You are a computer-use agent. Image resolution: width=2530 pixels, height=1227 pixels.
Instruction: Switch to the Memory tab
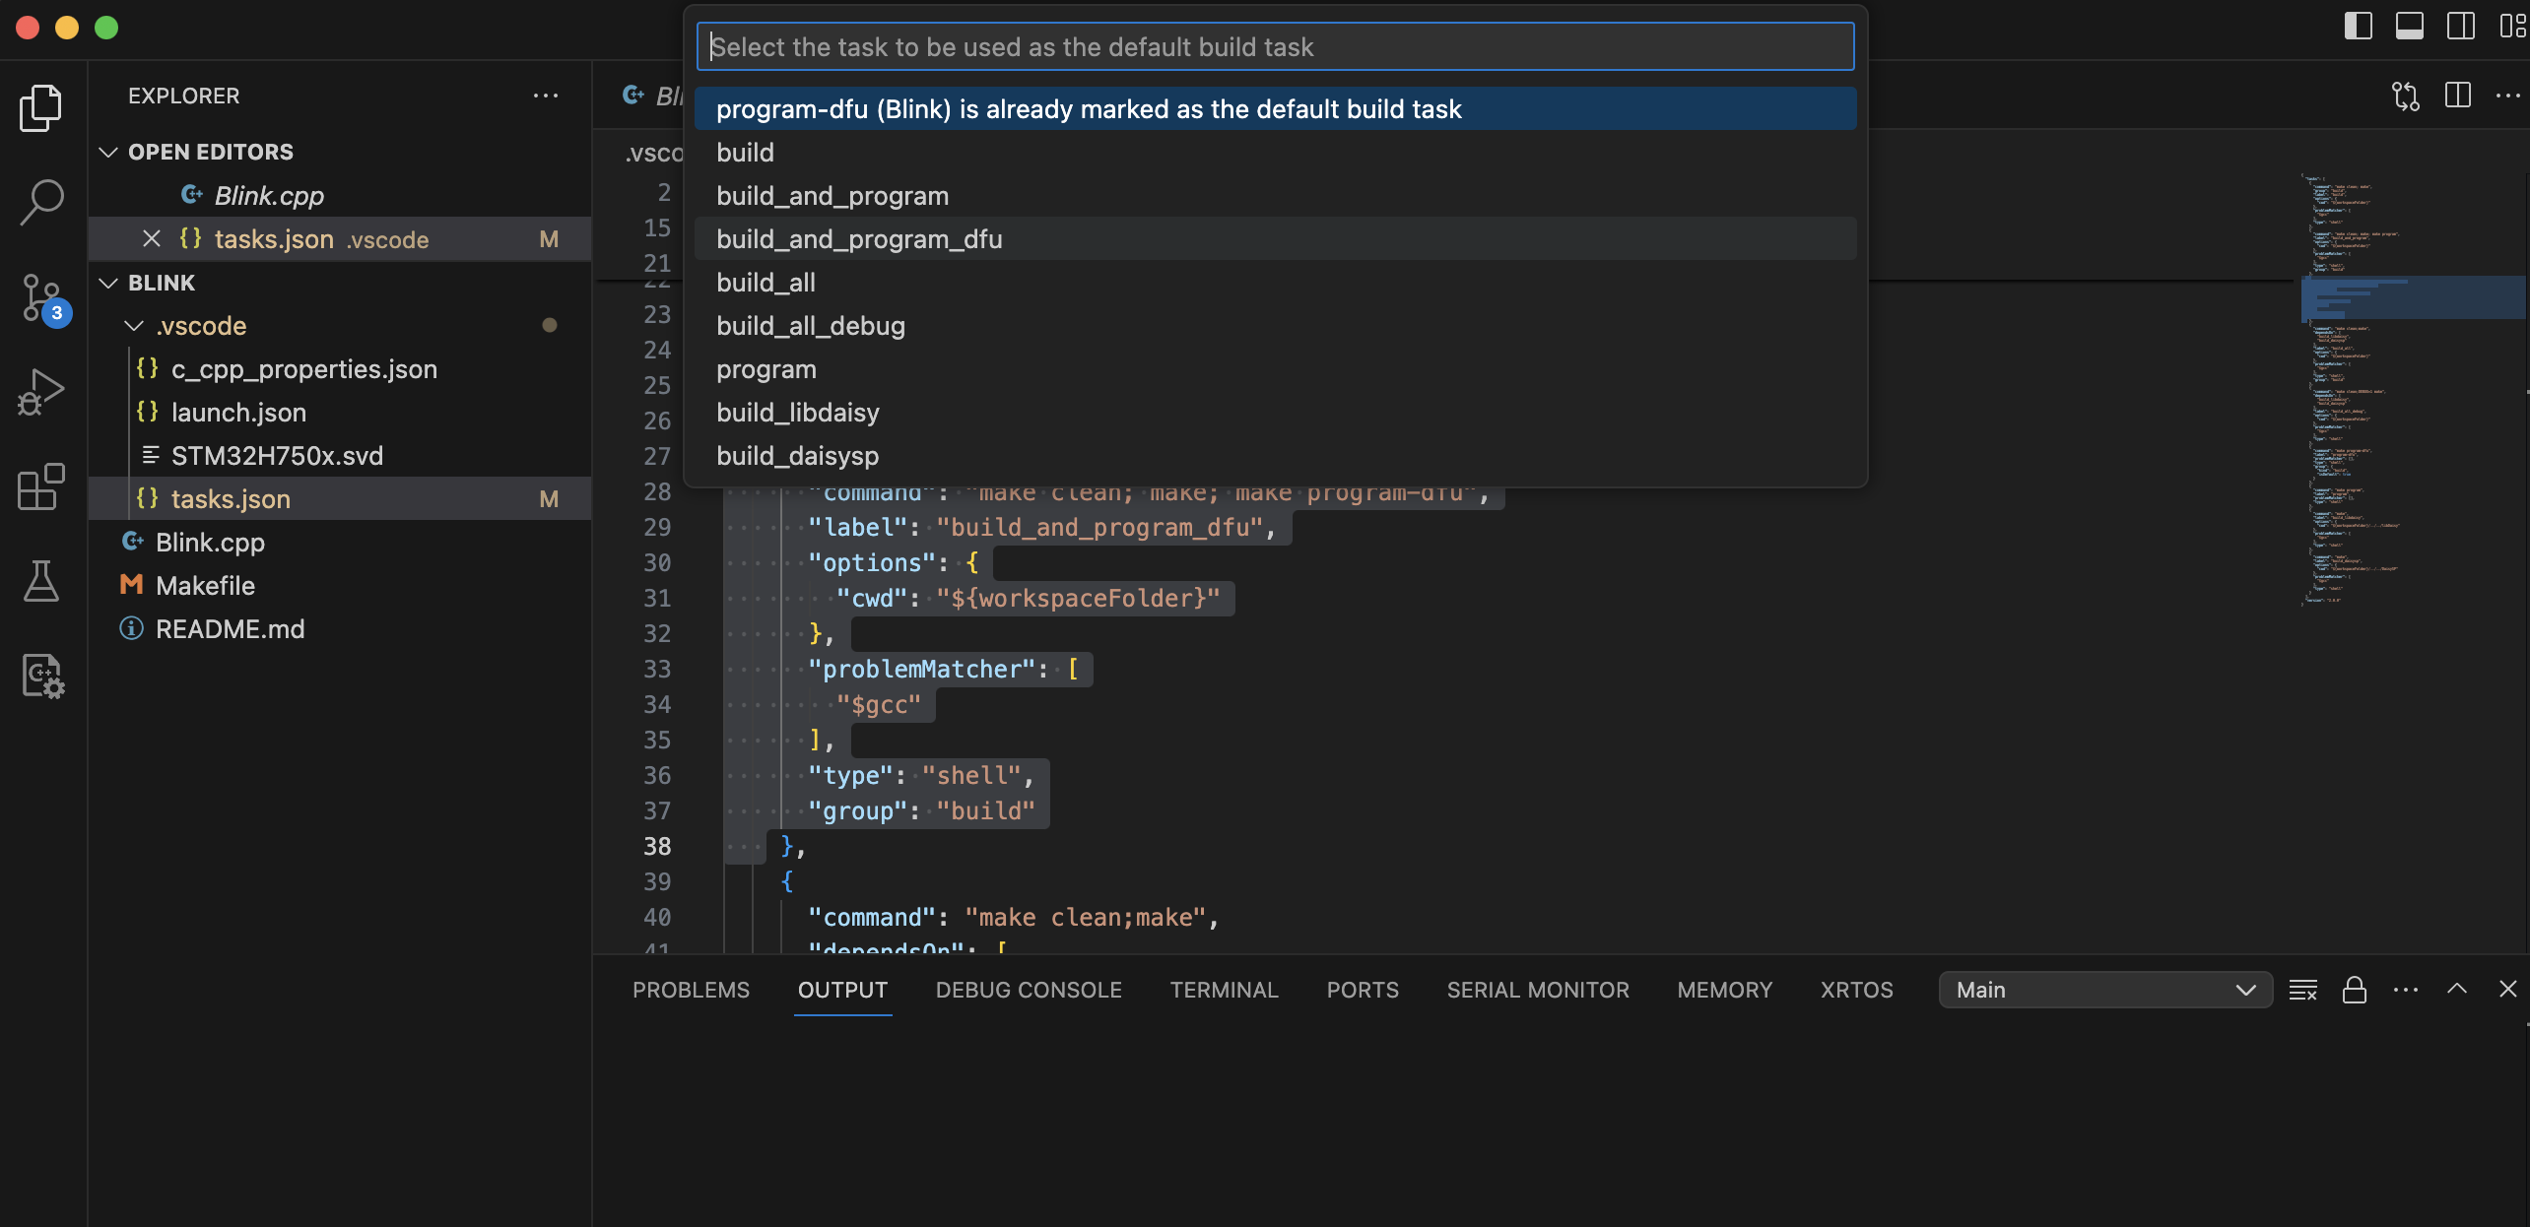click(x=1724, y=990)
